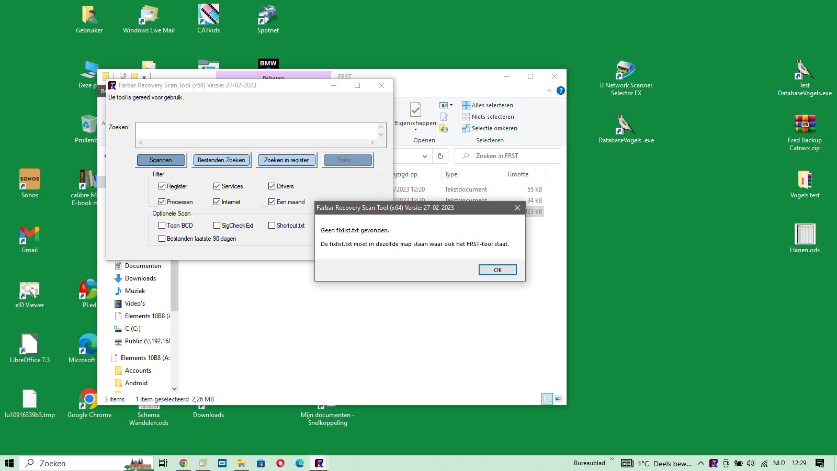This screenshot has height=471, width=837.
Task: Open Task View on the taskbar
Action: pyautogui.click(x=163, y=463)
